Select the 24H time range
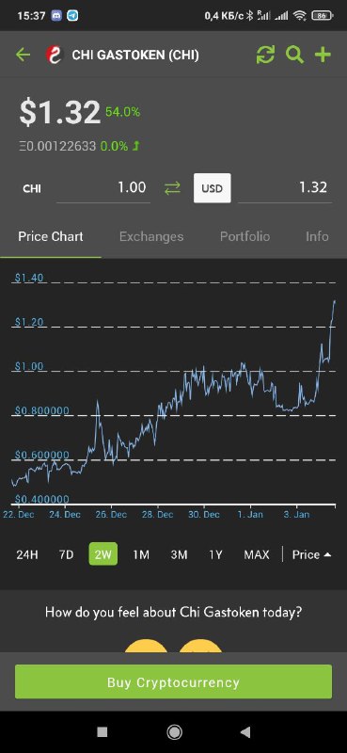Image resolution: width=347 pixels, height=753 pixels. click(x=27, y=554)
